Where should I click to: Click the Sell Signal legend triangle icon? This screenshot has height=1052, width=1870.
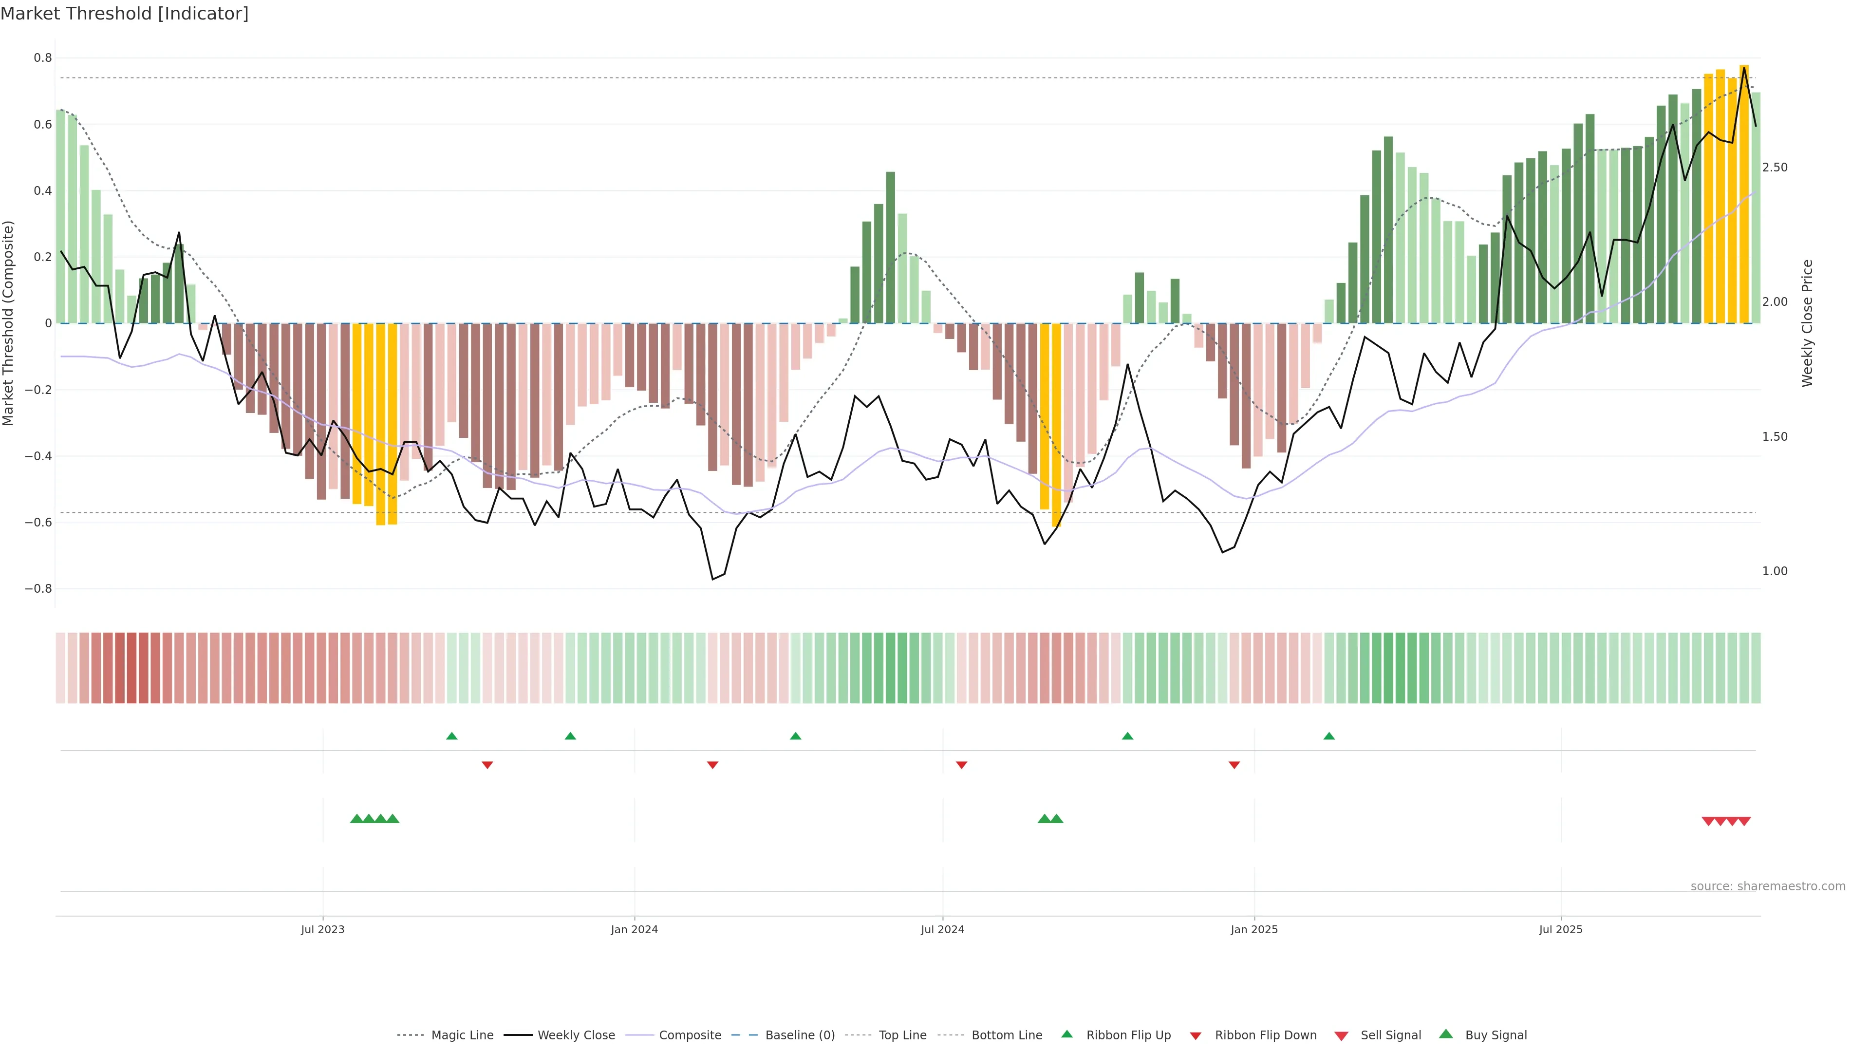tap(1342, 1036)
